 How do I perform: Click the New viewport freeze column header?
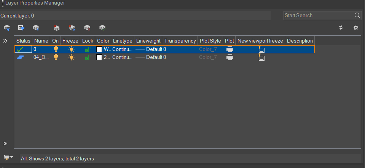(260, 41)
